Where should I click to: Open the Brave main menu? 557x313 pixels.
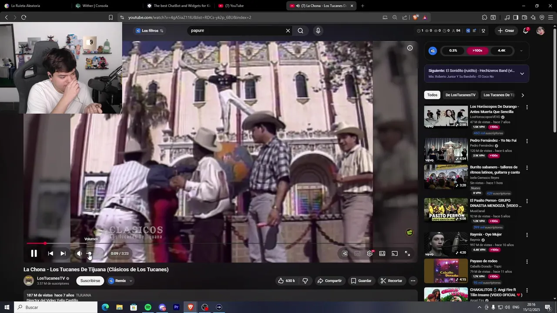point(551,17)
